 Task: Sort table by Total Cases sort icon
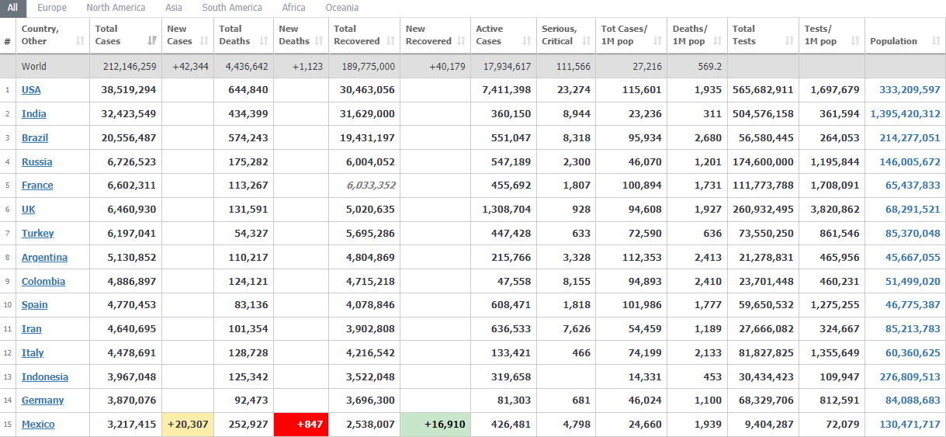tap(152, 41)
